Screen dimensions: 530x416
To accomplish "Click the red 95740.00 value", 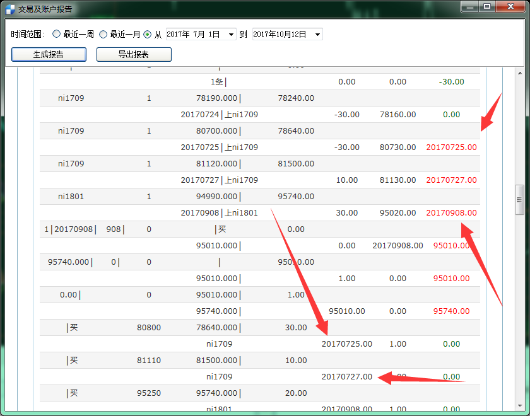I will tap(451, 311).
